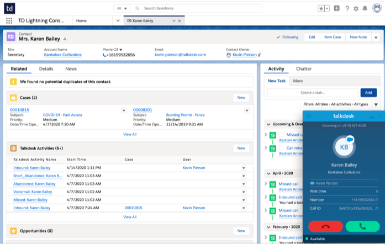Open the favorites star icon

click(321, 9)
